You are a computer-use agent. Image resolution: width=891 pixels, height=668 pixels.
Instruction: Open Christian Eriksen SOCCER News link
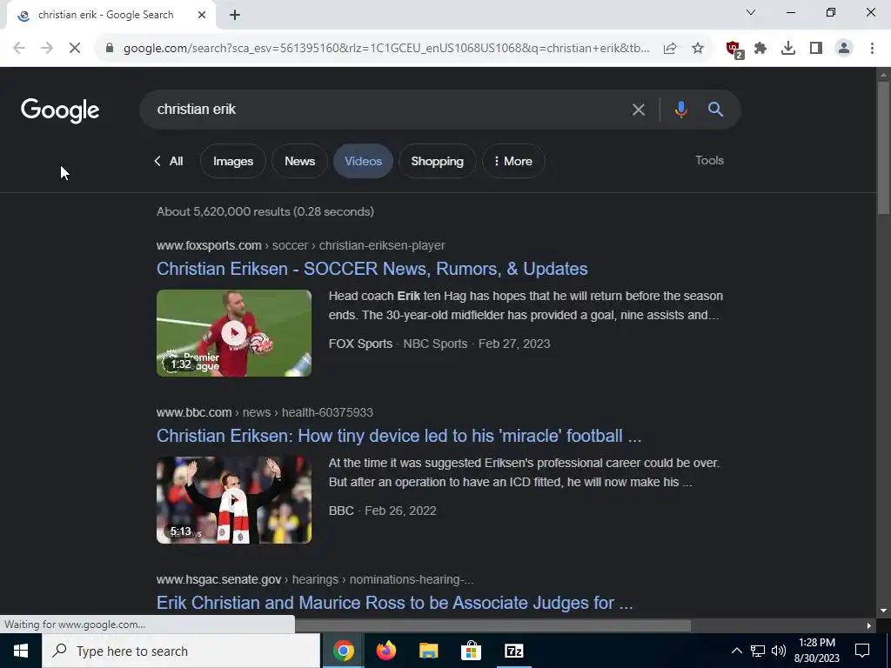click(x=372, y=269)
